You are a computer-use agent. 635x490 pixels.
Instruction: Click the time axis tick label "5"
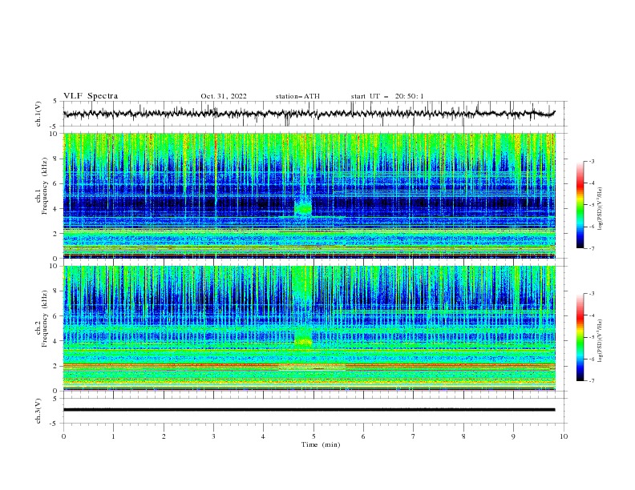click(313, 436)
